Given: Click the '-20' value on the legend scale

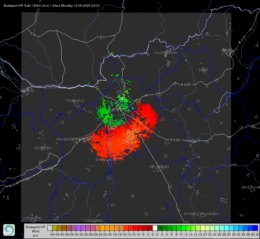Looking at the screenshot, I should pyautogui.click(x=109, y=234).
